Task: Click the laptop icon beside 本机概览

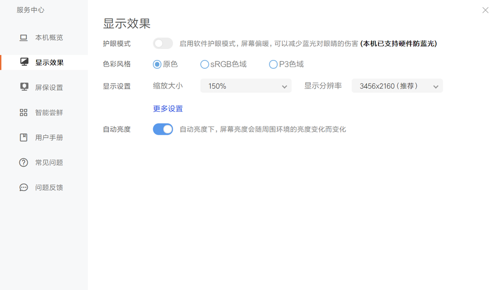Action: tap(24, 37)
